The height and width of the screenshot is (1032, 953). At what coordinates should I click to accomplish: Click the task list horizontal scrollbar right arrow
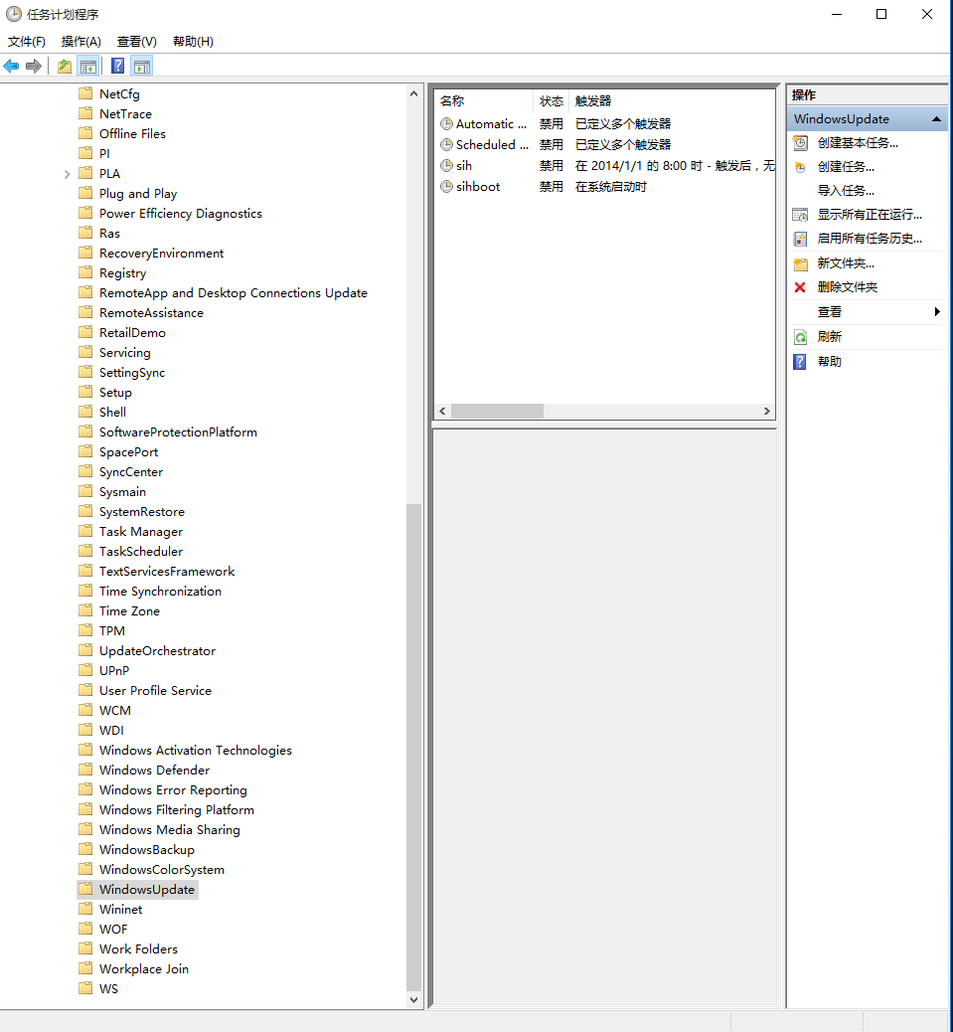[767, 412]
